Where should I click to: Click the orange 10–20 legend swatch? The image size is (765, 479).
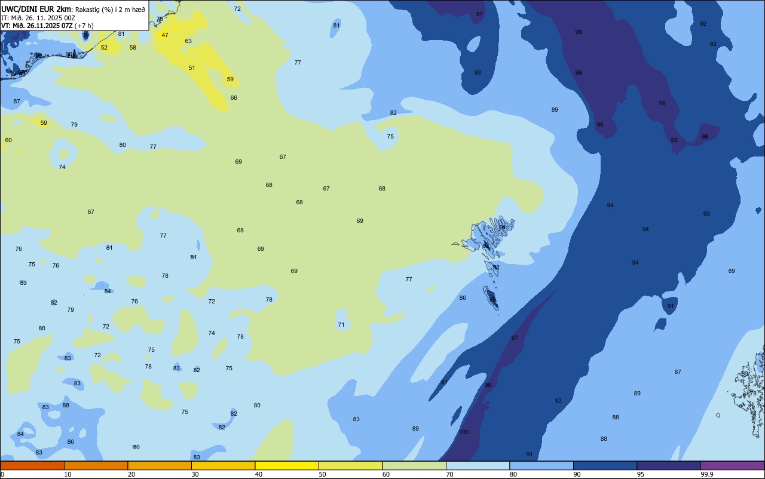(x=96, y=465)
